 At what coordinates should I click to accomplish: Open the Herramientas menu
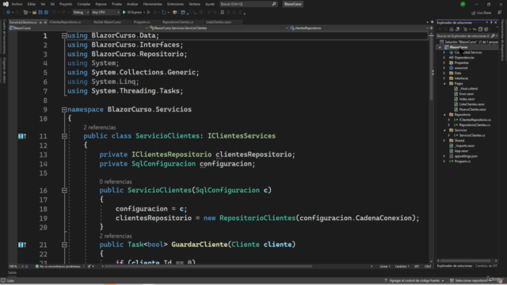(153, 4)
